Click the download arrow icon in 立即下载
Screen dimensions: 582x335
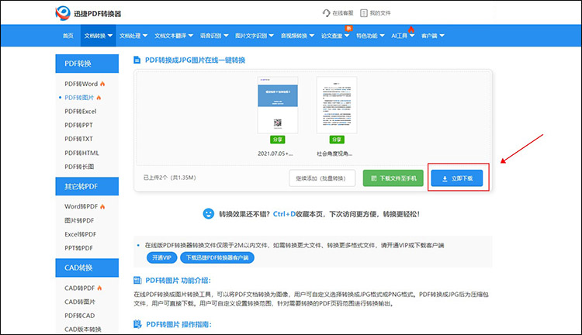coord(445,179)
